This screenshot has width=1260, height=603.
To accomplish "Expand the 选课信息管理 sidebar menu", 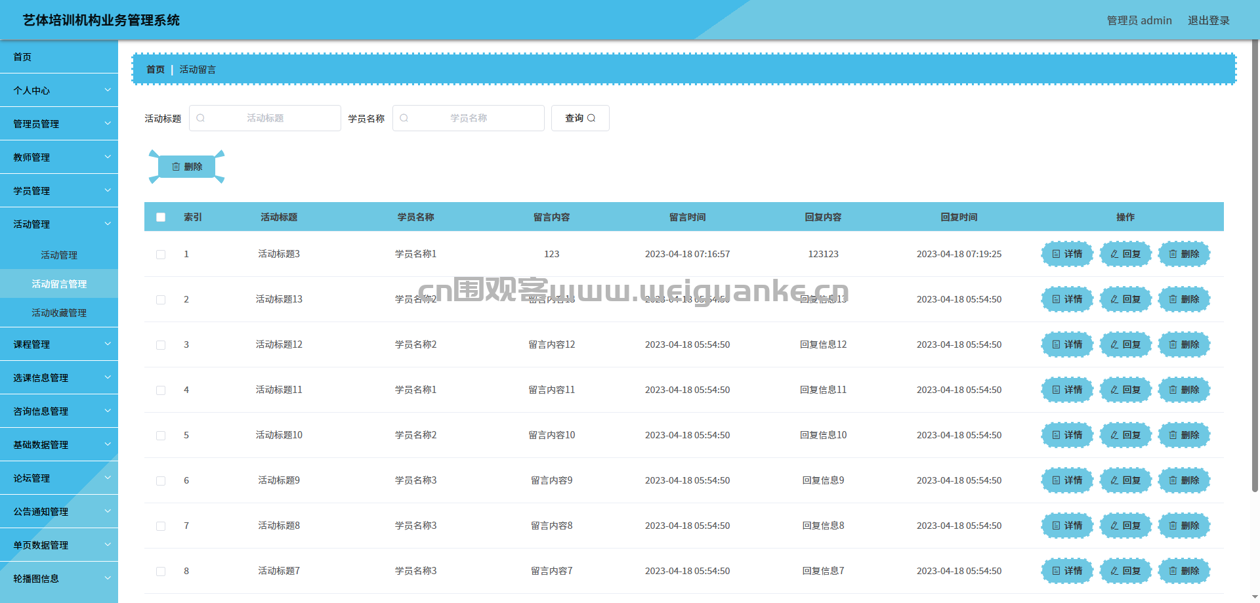I will pyautogui.click(x=59, y=378).
